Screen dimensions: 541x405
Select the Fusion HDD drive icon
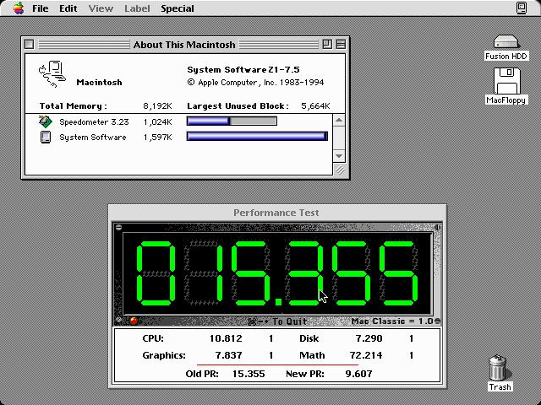tap(505, 42)
